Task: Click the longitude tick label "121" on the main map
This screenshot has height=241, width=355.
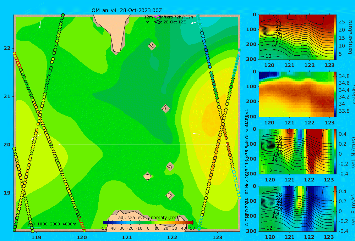Action: click(127, 237)
